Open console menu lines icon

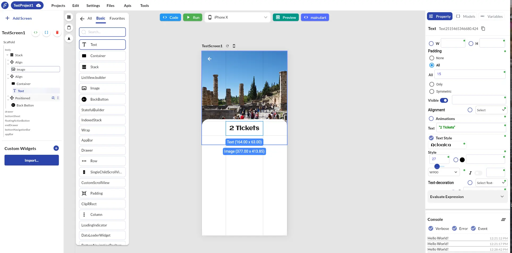click(x=503, y=220)
